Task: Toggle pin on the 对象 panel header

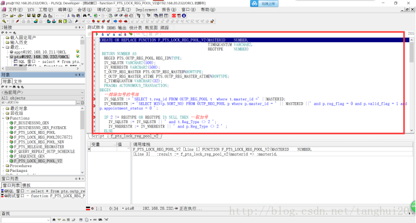Action: (79, 75)
